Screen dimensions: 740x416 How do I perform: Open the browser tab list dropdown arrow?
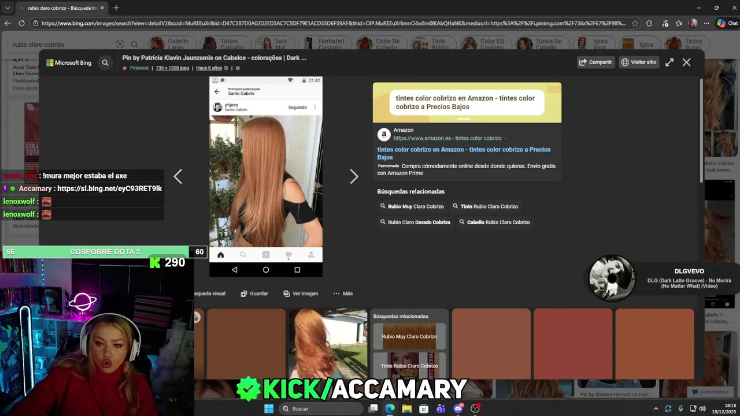coord(8,8)
